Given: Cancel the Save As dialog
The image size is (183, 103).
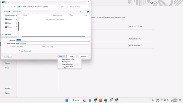Looking at the screenshot, I should pos(83,57).
